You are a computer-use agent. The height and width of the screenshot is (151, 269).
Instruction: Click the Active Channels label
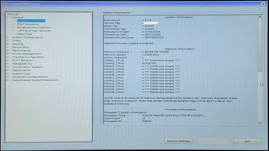click(115, 58)
